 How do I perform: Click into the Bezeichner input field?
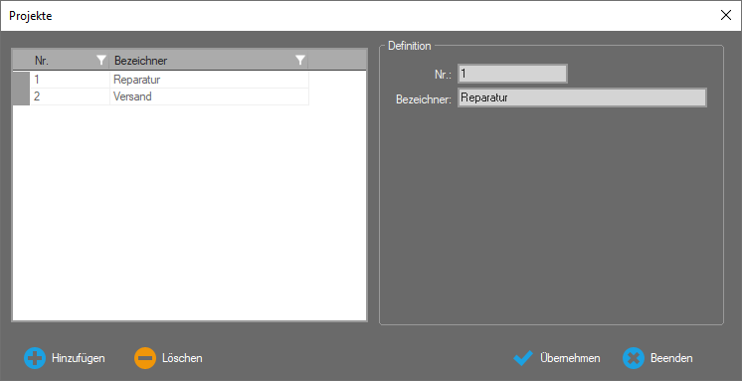pos(582,97)
